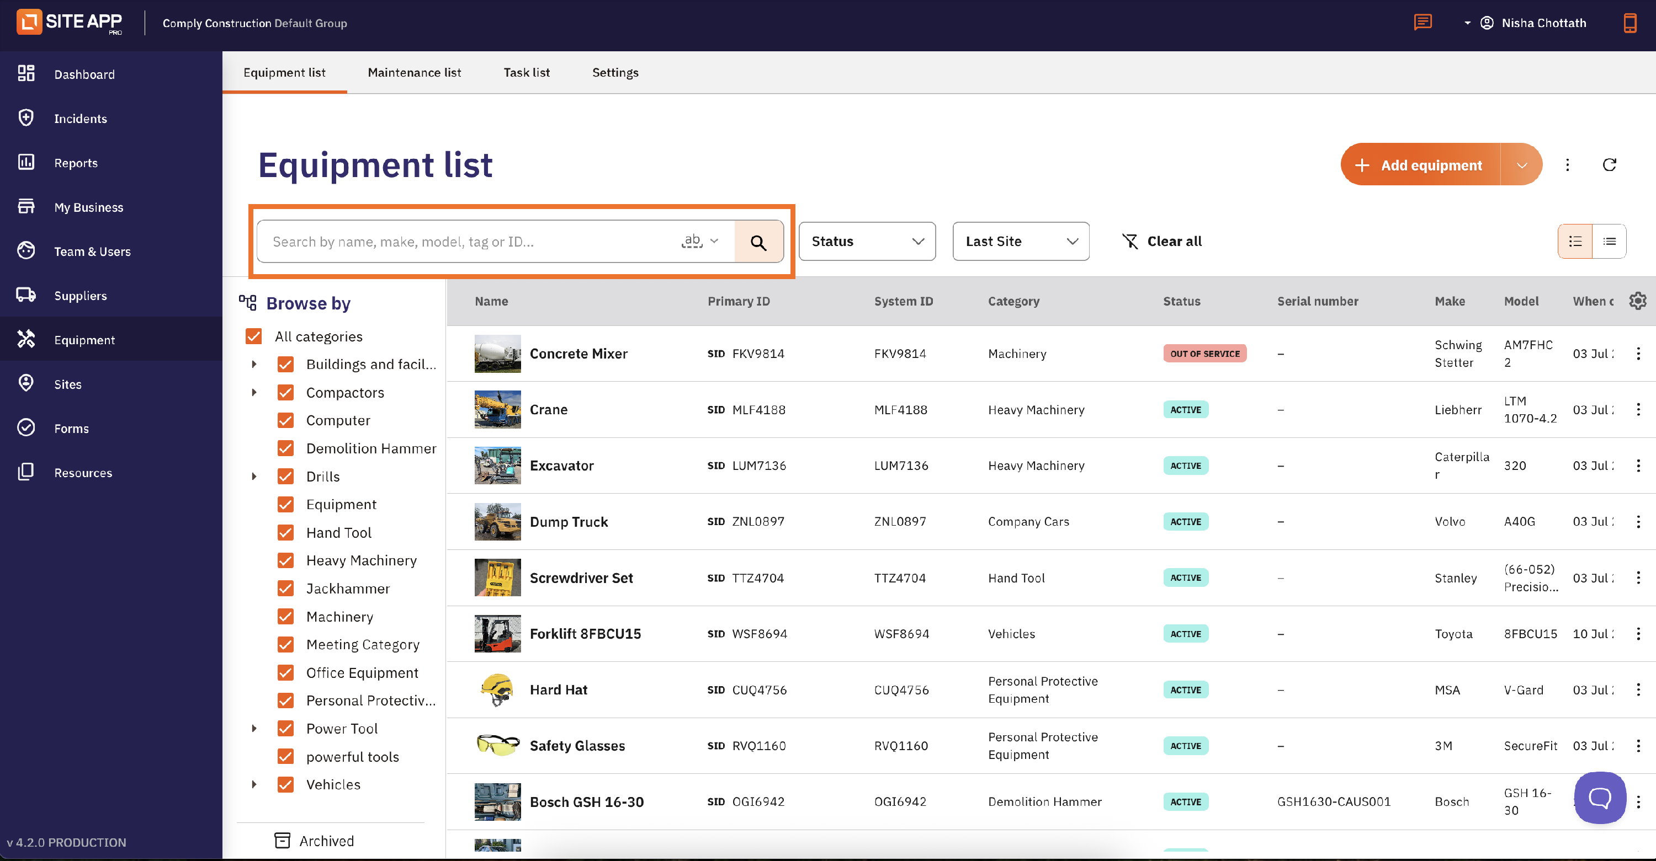Open the search match mode dropdown
Viewport: 1656px width, 861px height.
tap(699, 242)
